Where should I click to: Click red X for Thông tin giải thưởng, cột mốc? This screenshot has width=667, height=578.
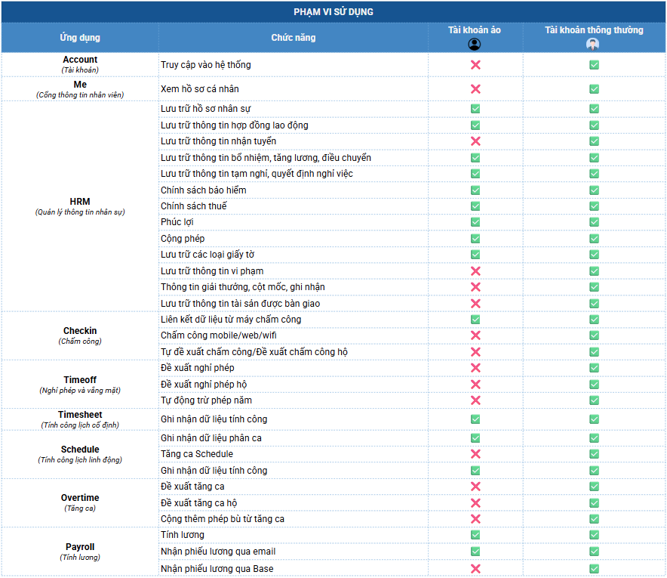pos(475,287)
